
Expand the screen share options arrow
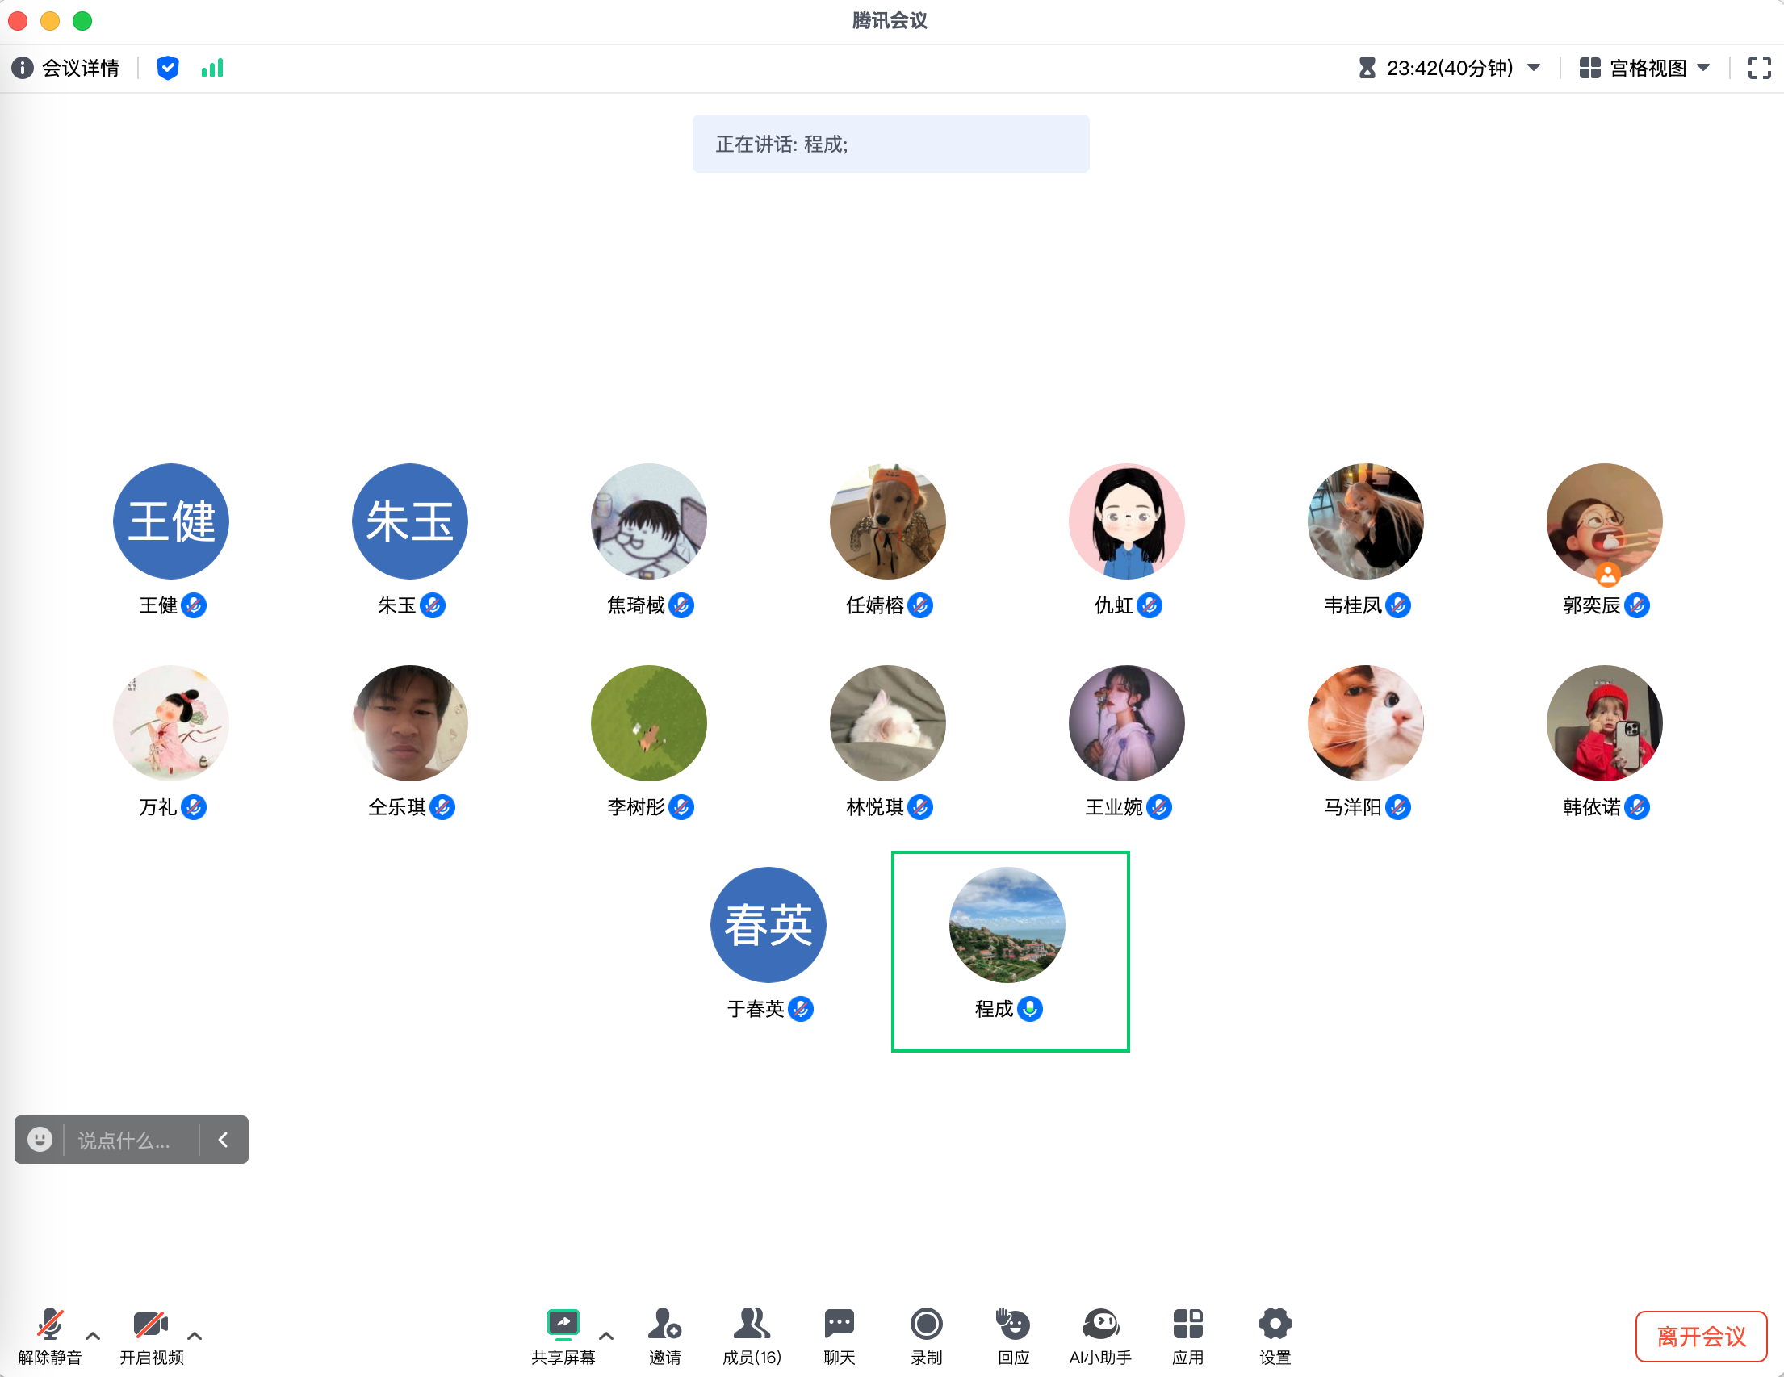coord(606,1336)
